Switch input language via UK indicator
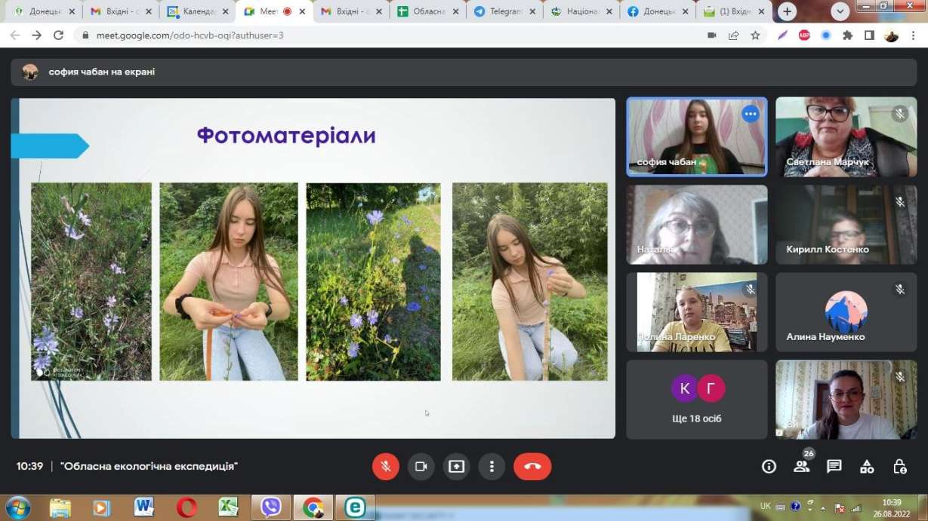Viewport: 928px width, 521px height. pyautogui.click(x=765, y=507)
